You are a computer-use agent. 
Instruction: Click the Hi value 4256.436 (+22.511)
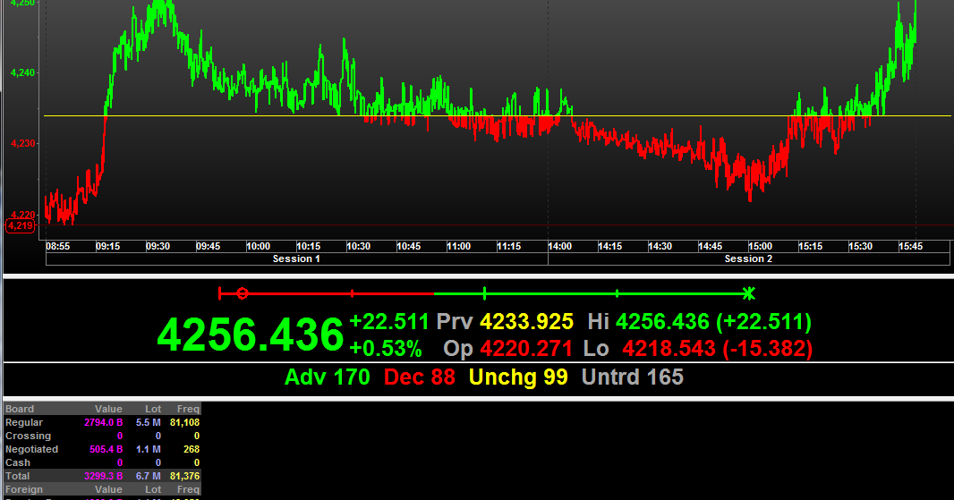point(713,321)
